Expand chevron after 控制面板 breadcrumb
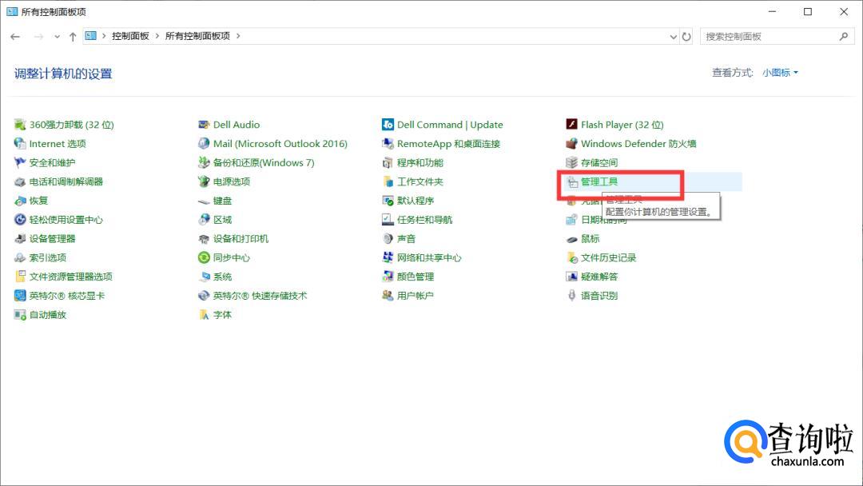 157,36
